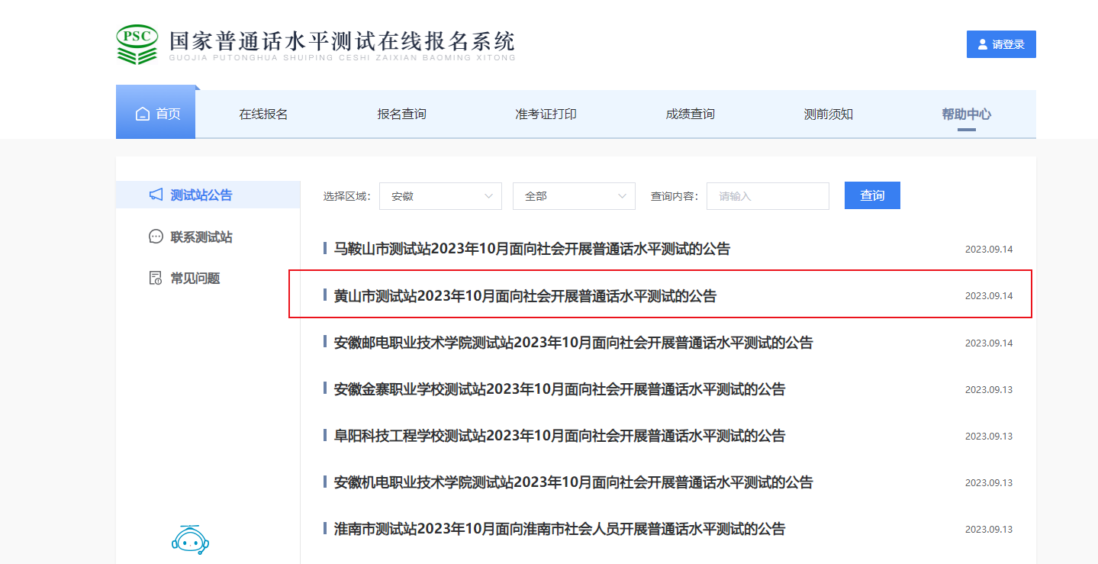Open the 马鞍山市测试站 announcement
Image resolution: width=1098 pixels, height=564 pixels.
[532, 249]
